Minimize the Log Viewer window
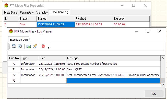 click(137, 31)
